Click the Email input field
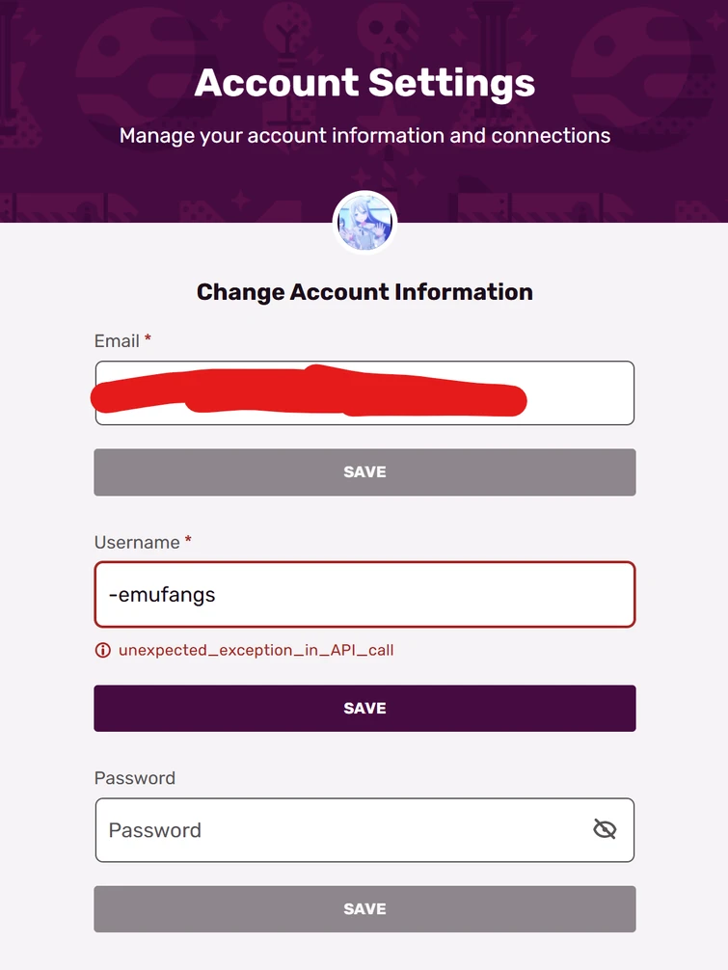This screenshot has height=970, width=728. click(x=364, y=392)
